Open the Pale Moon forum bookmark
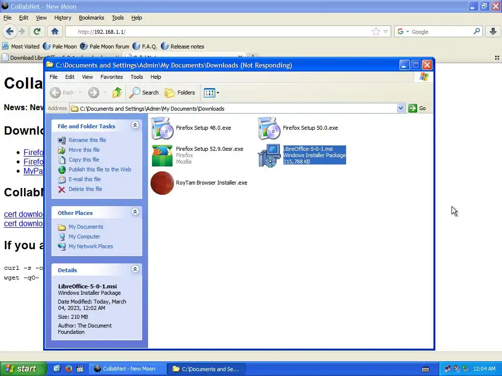The width and height of the screenshot is (502, 376). 105,47
